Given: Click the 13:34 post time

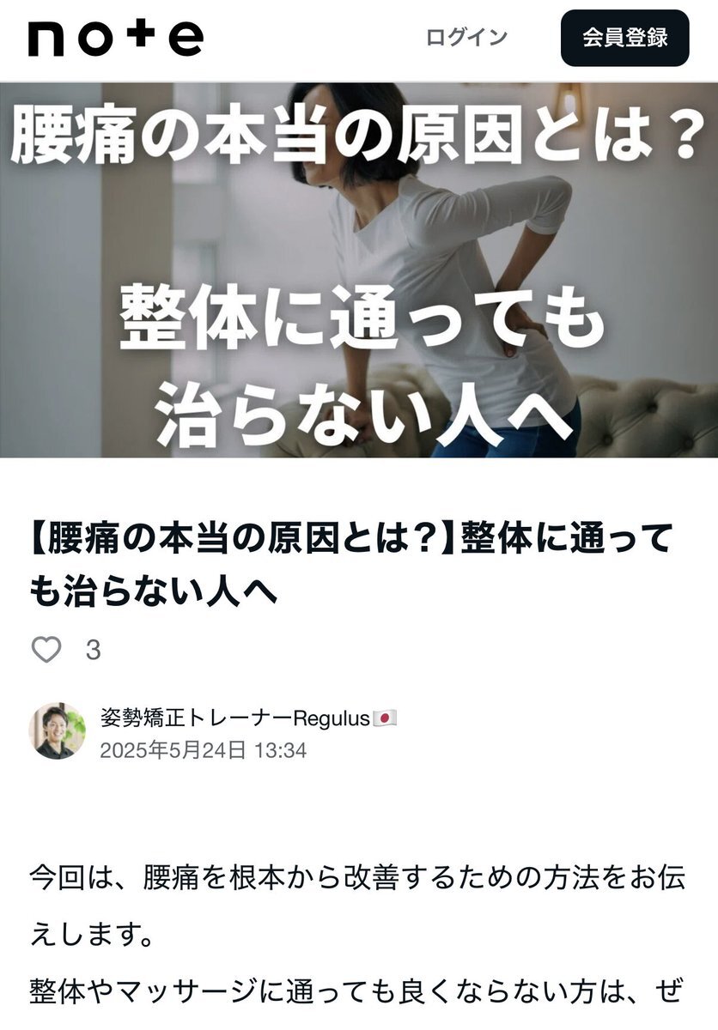Looking at the screenshot, I should click(x=280, y=750).
